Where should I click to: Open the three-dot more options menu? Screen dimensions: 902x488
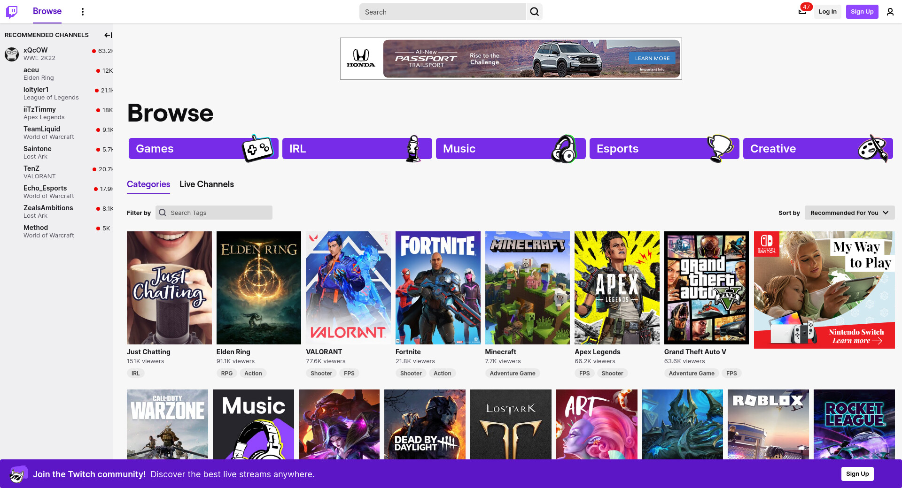pyautogui.click(x=83, y=12)
